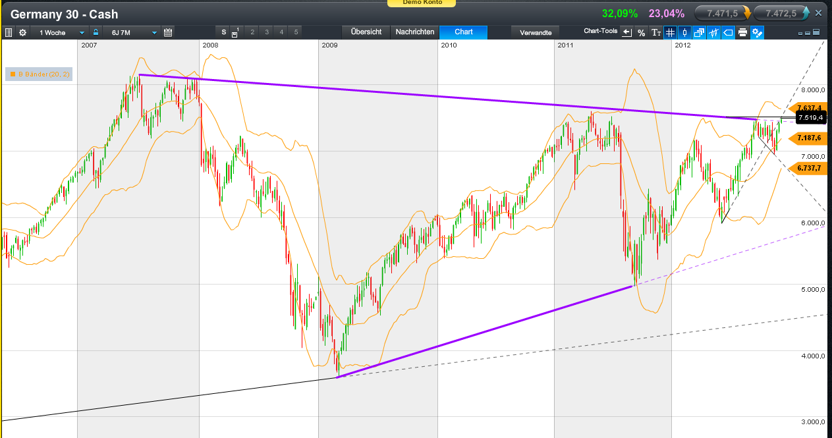Click the orange B Bänder legend swatch
The width and height of the screenshot is (832, 438).
pos(13,74)
